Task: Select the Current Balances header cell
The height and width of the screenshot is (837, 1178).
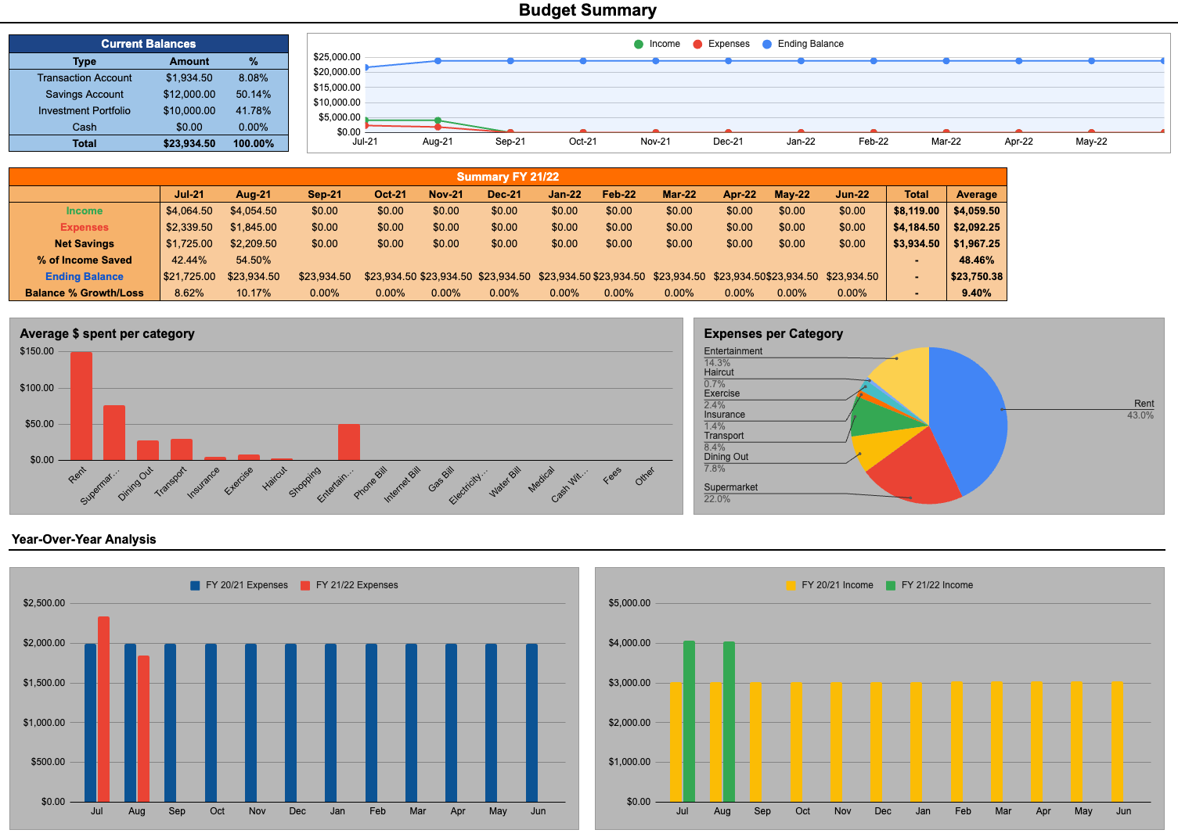Action: [x=149, y=44]
